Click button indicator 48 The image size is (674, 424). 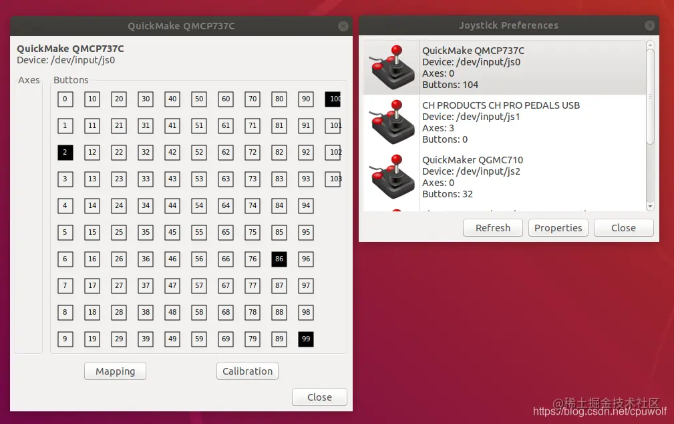pyautogui.click(x=172, y=313)
